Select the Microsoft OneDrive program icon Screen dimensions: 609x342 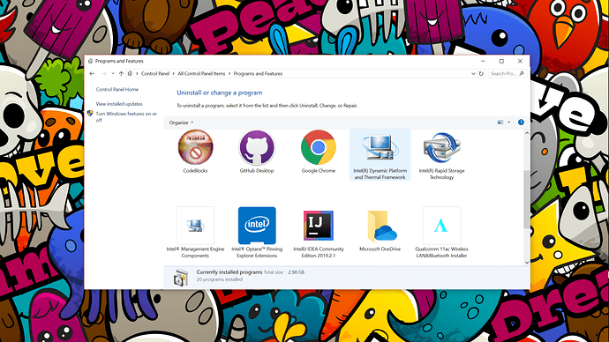coord(380,226)
